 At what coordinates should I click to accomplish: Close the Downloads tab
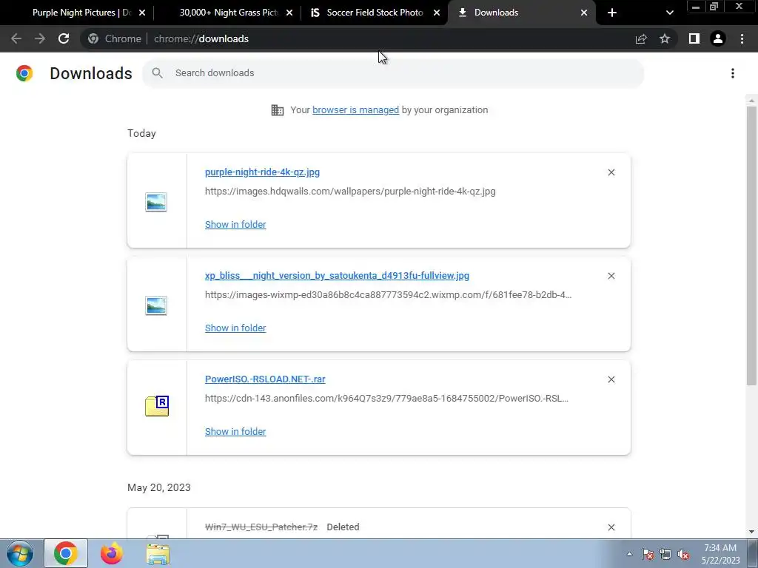[584, 13]
